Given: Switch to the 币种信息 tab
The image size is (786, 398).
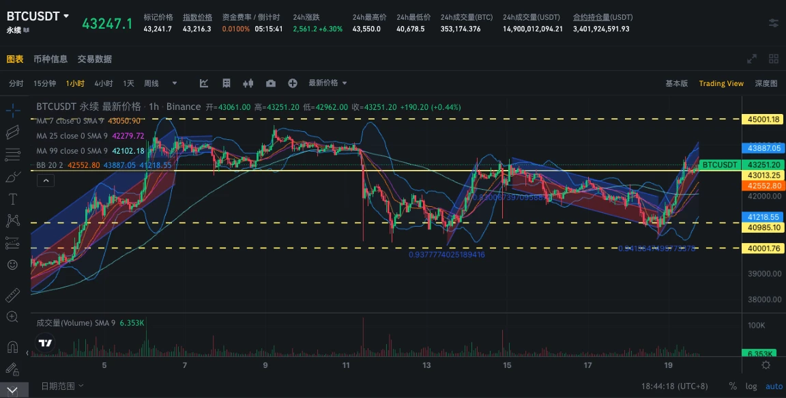Looking at the screenshot, I should 50,59.
